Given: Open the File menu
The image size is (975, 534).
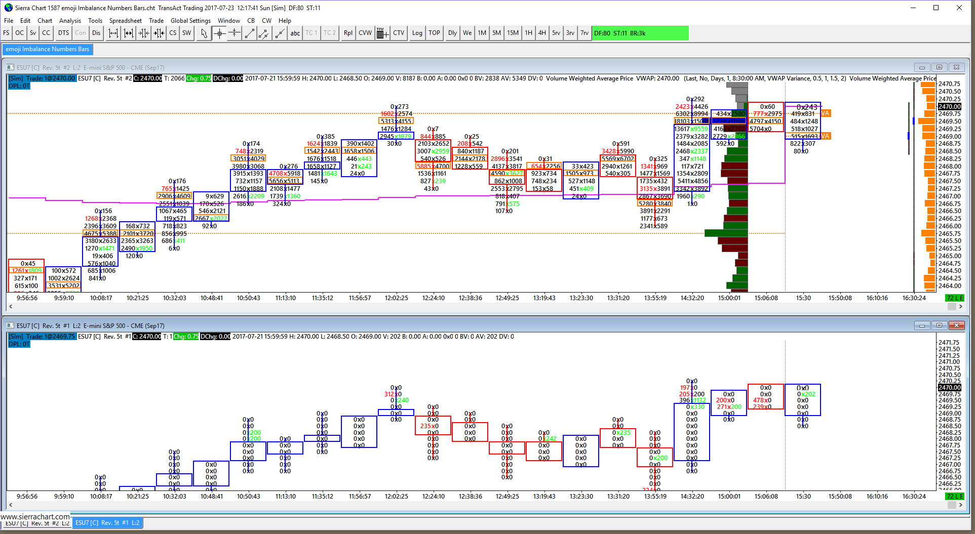Looking at the screenshot, I should [x=9, y=21].
